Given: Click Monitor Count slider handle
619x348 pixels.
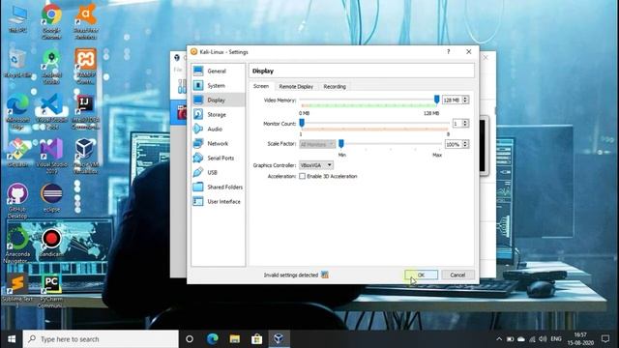Looking at the screenshot, I should (302, 124).
